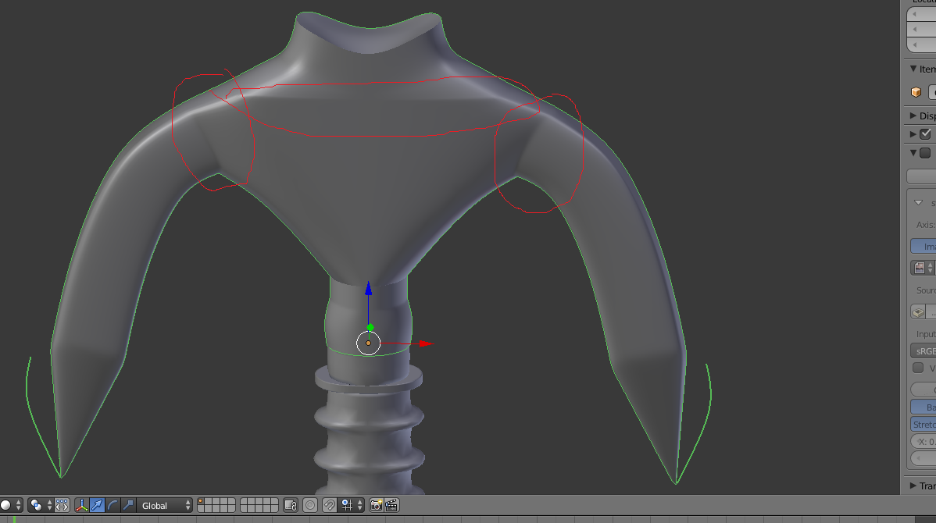Click the red X-axis arrow of manipulator

[x=426, y=343]
